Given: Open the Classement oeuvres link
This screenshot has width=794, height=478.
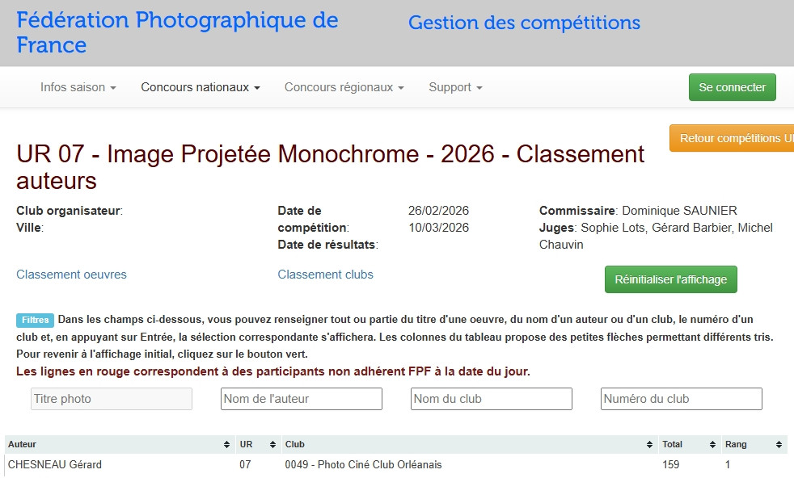Looking at the screenshot, I should pyautogui.click(x=71, y=275).
